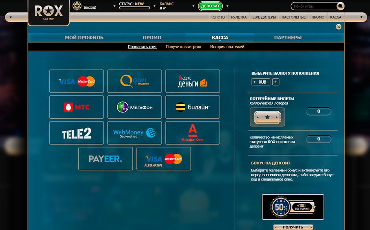The width and height of the screenshot is (370, 230).
Task: Select TELE2 mobile payment
Action: 76,133
